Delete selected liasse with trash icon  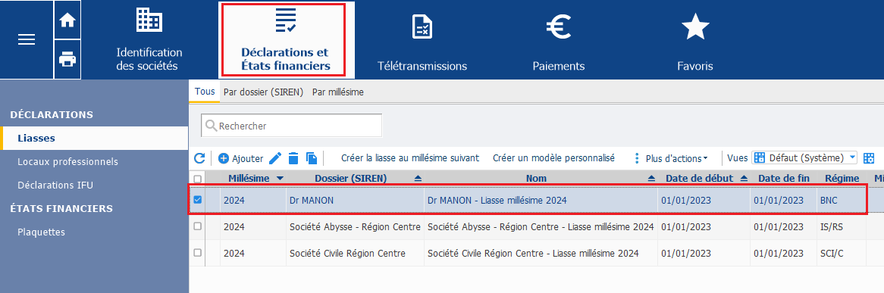click(x=293, y=158)
